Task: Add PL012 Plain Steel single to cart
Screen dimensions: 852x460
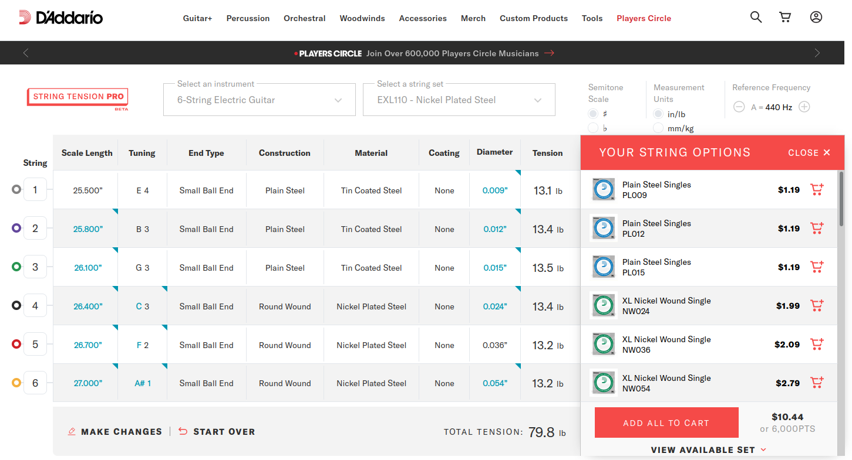Action: (817, 228)
